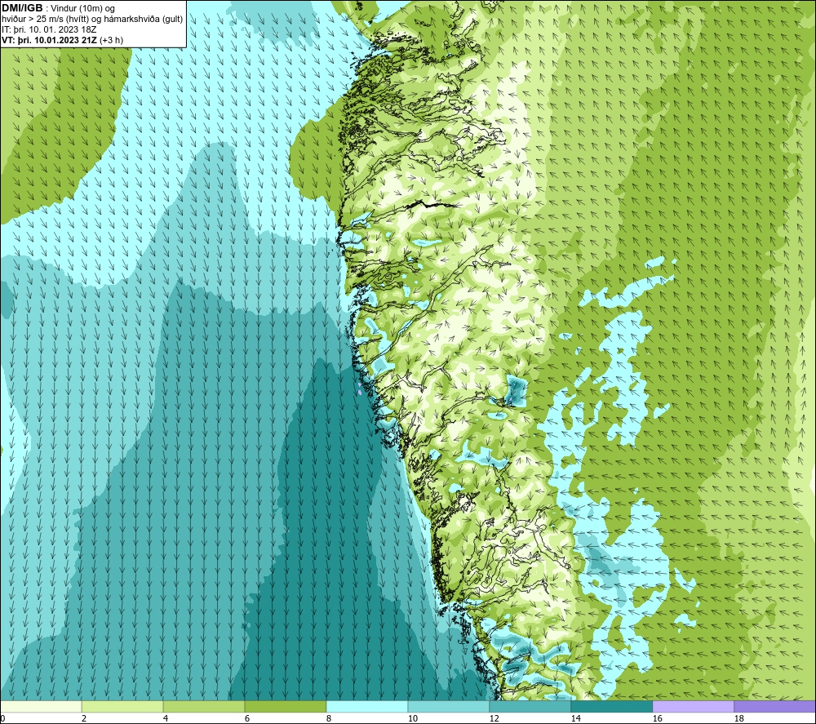Click the legend label '2'
This screenshot has height=724, width=816.
(84, 719)
